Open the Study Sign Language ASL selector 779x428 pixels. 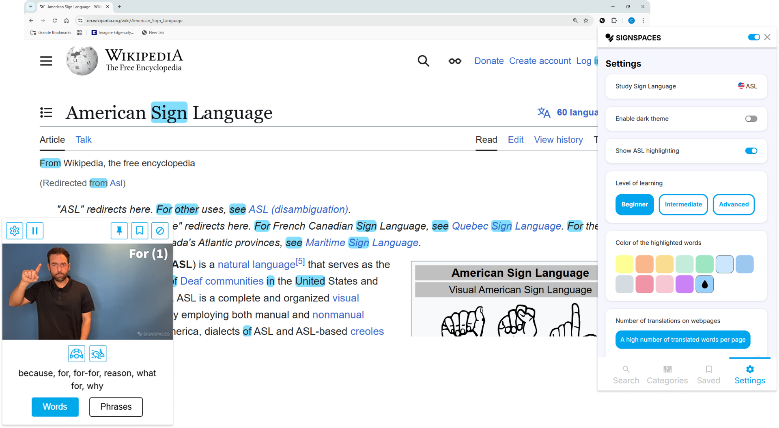(x=747, y=86)
